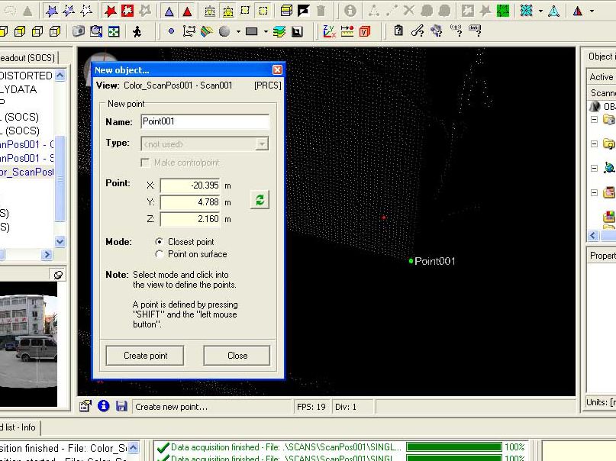
Task: Click the blue info icon below the 3D view
Action: click(x=103, y=405)
